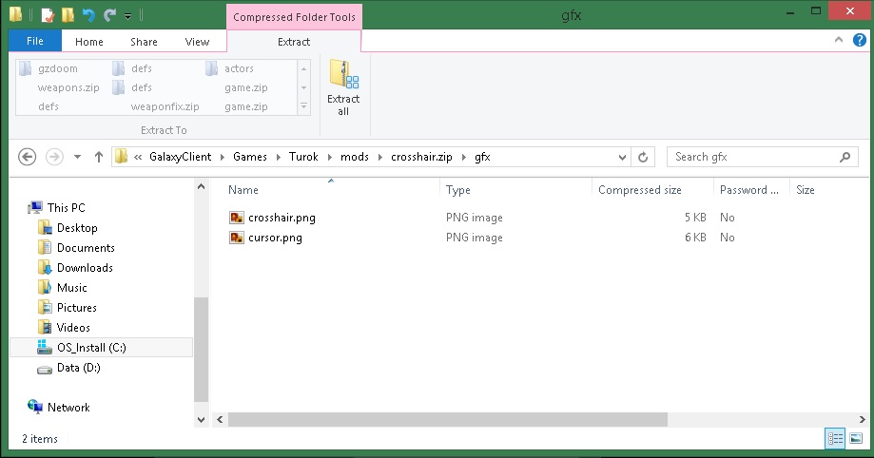Switch to the View ribbon tab
Viewport: 874px width, 458px height.
pyautogui.click(x=197, y=42)
